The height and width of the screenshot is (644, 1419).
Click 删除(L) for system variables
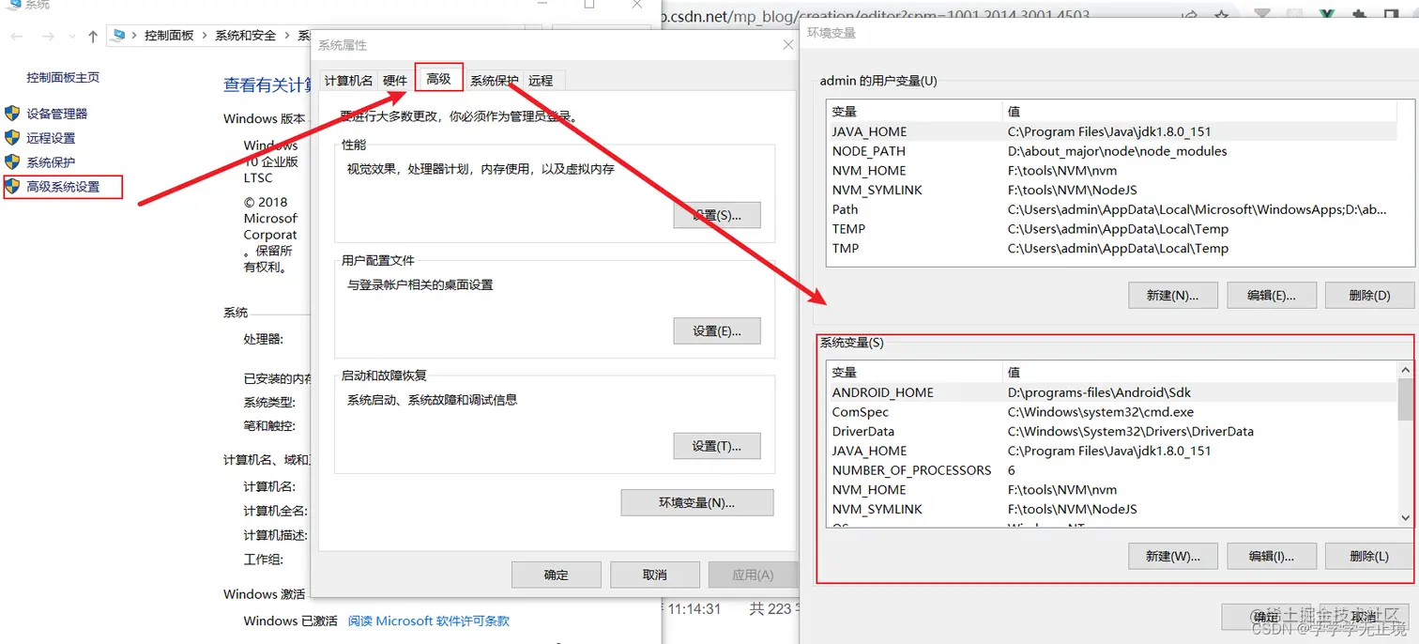point(1369,556)
